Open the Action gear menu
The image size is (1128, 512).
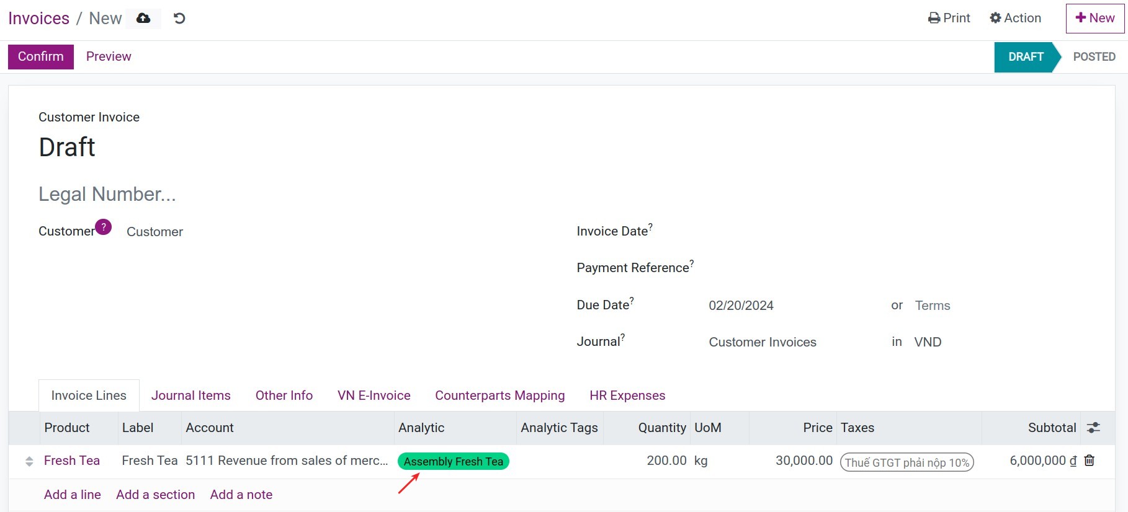(x=1015, y=18)
